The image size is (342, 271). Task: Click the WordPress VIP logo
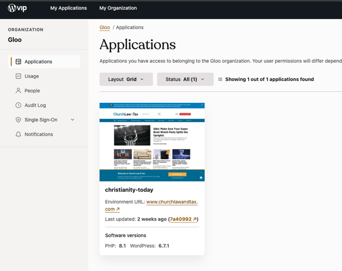[17, 8]
